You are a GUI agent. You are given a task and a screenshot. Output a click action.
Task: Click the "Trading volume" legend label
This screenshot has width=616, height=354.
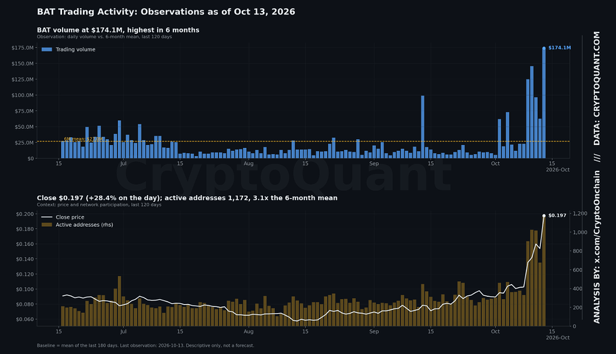[75, 49]
